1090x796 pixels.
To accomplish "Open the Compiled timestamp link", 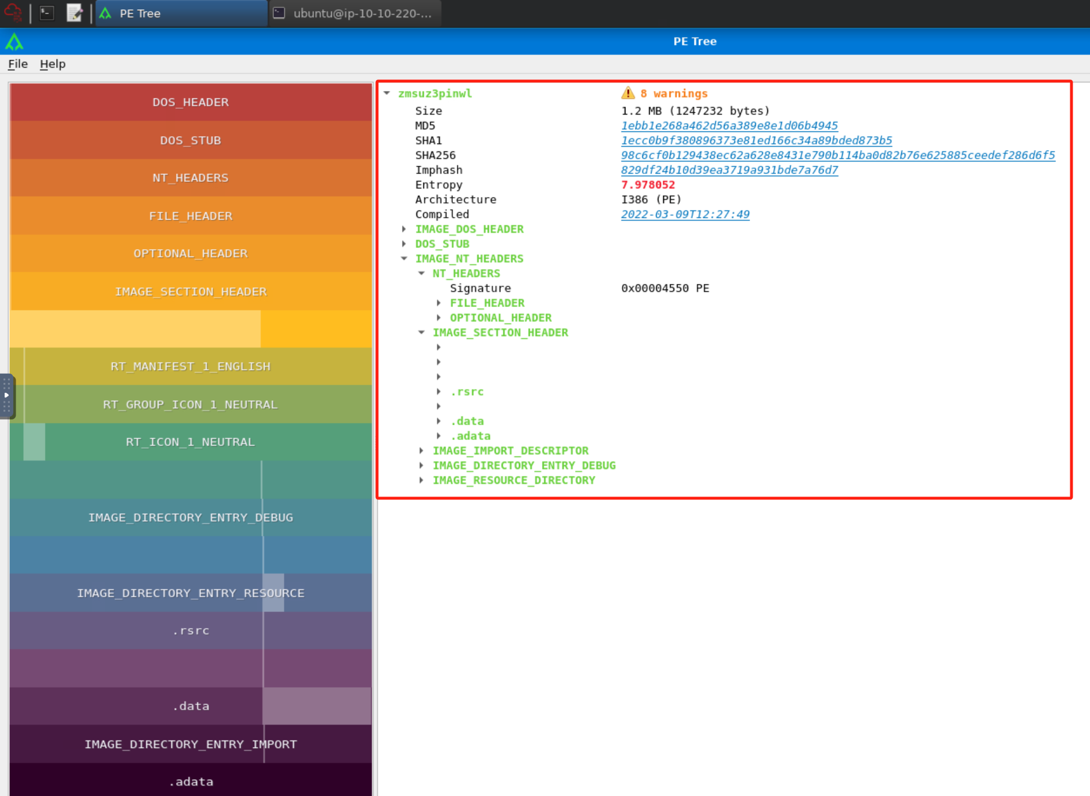I will pyautogui.click(x=685, y=214).
